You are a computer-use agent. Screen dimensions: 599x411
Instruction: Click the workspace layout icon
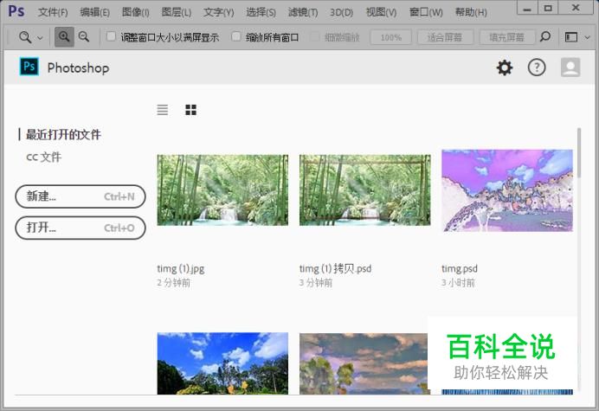pos(571,37)
